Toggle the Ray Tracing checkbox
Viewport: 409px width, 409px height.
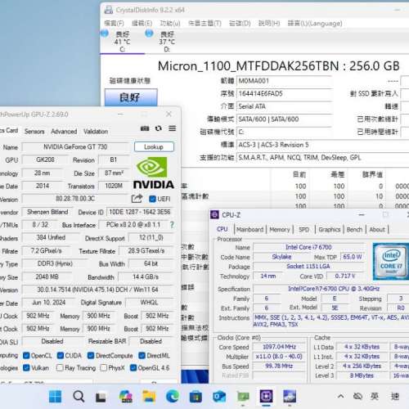pos(60,368)
